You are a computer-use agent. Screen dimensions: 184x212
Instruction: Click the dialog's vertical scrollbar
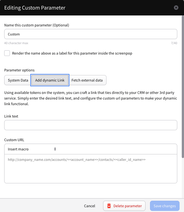click(183, 87)
